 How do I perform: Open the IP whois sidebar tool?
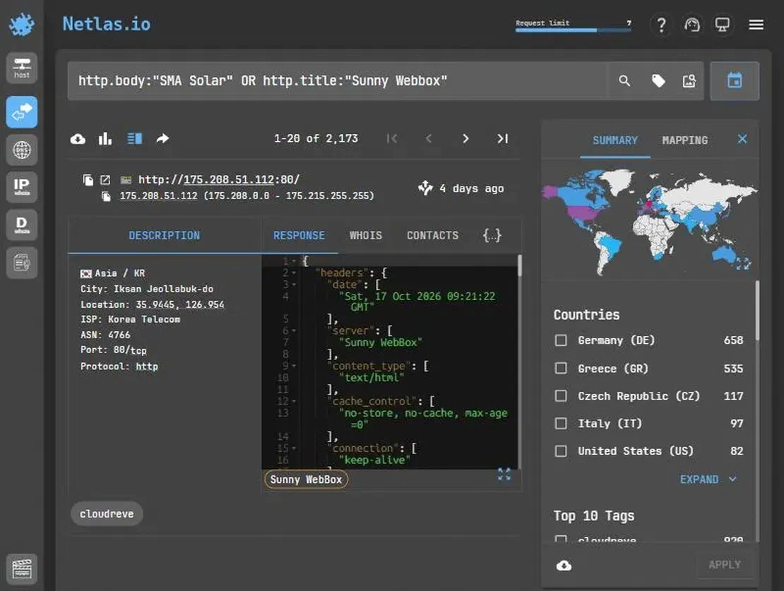tap(21, 187)
